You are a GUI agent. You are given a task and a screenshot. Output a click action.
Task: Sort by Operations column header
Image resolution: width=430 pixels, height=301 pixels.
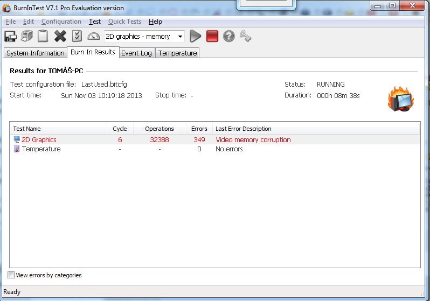click(159, 129)
